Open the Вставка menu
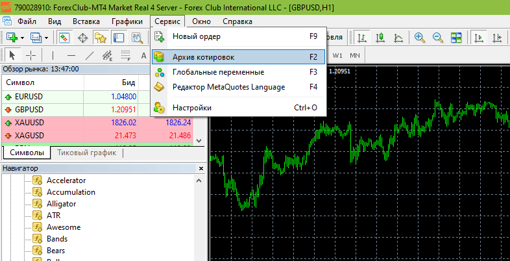The height and width of the screenshot is (261, 510). 86,21
